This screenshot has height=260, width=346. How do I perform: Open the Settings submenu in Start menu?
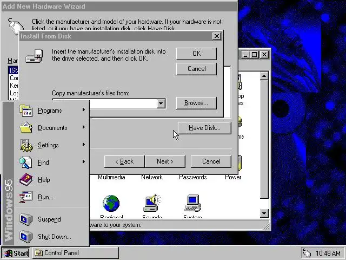[52, 145]
